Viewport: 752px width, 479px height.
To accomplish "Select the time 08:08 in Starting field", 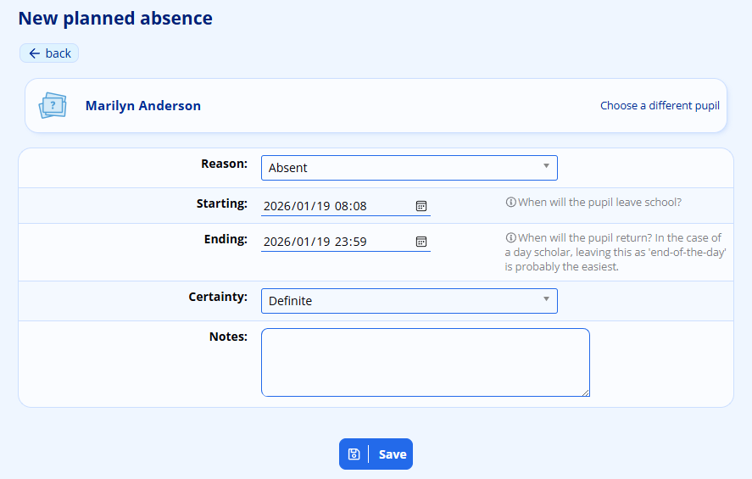I will [x=350, y=206].
